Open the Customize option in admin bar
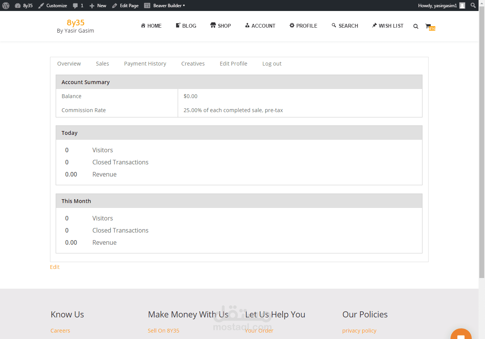Image resolution: width=485 pixels, height=339 pixels. pyautogui.click(x=53, y=5)
